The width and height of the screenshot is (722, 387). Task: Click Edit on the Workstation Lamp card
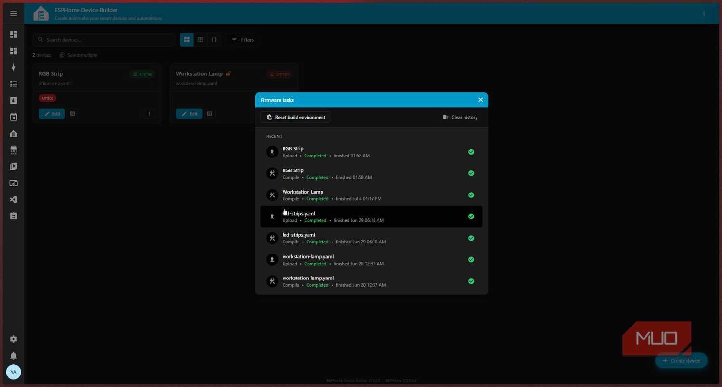click(189, 114)
